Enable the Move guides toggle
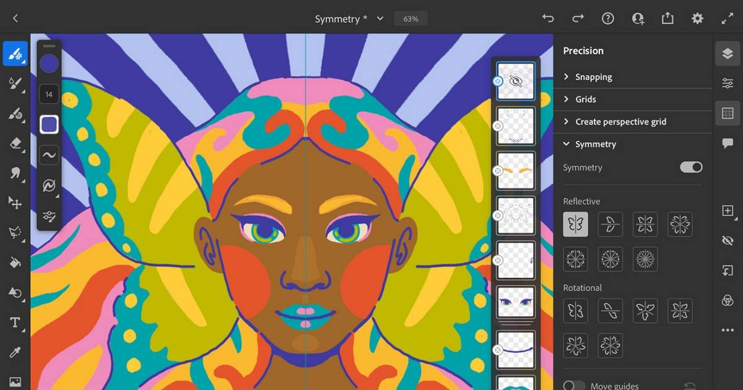743x390 pixels. point(574,386)
